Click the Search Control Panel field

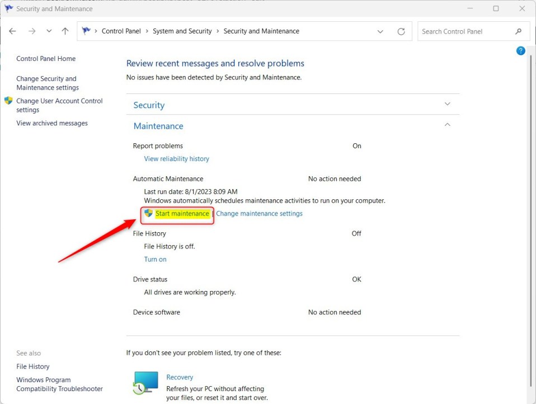(x=473, y=31)
